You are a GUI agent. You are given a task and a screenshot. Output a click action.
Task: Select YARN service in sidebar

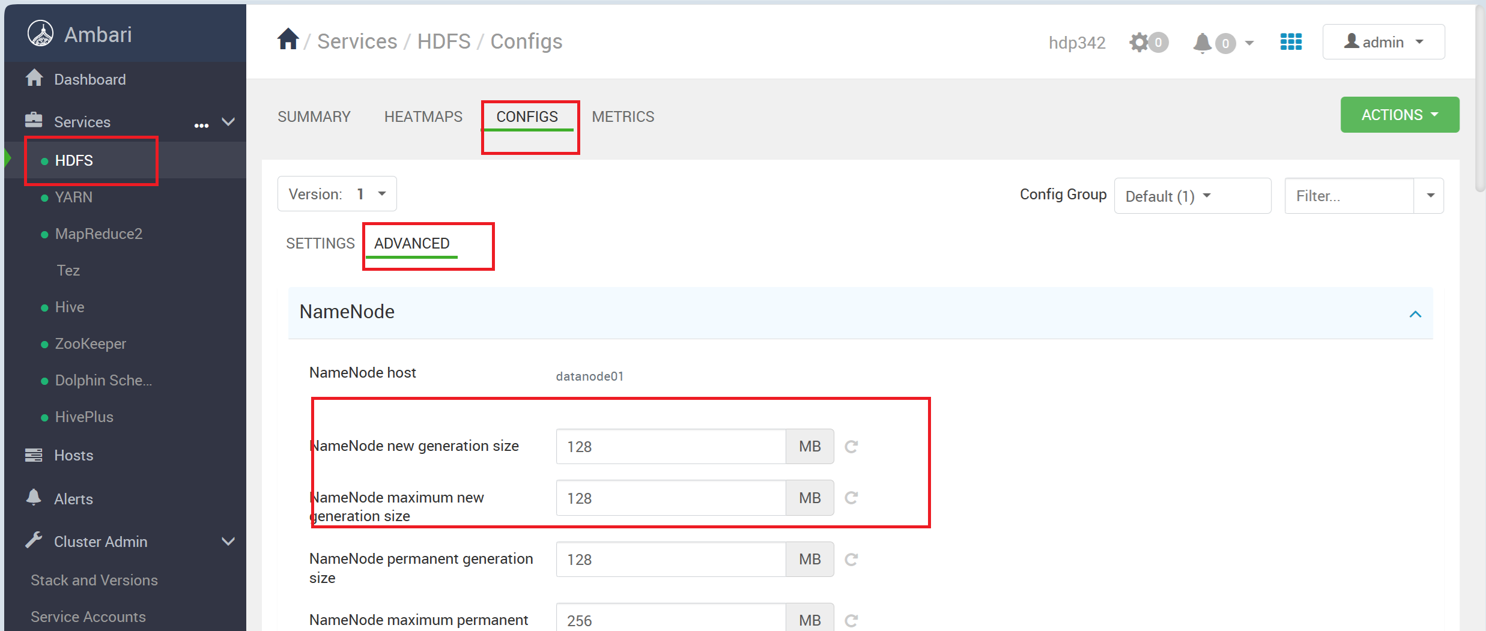[x=74, y=197]
